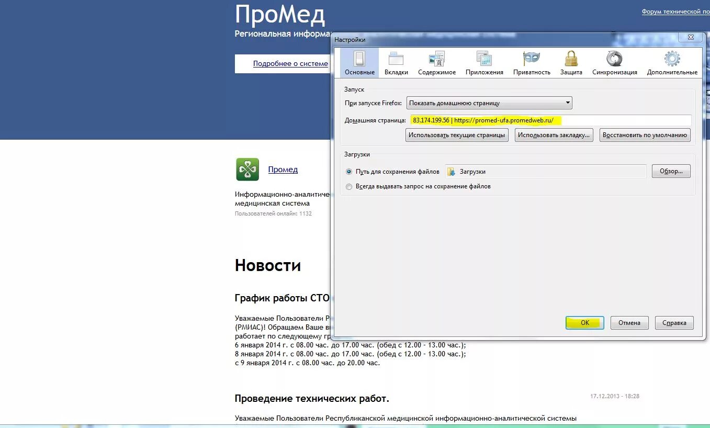Click the Загрузки folder icon
The image size is (710, 428).
coord(451,172)
